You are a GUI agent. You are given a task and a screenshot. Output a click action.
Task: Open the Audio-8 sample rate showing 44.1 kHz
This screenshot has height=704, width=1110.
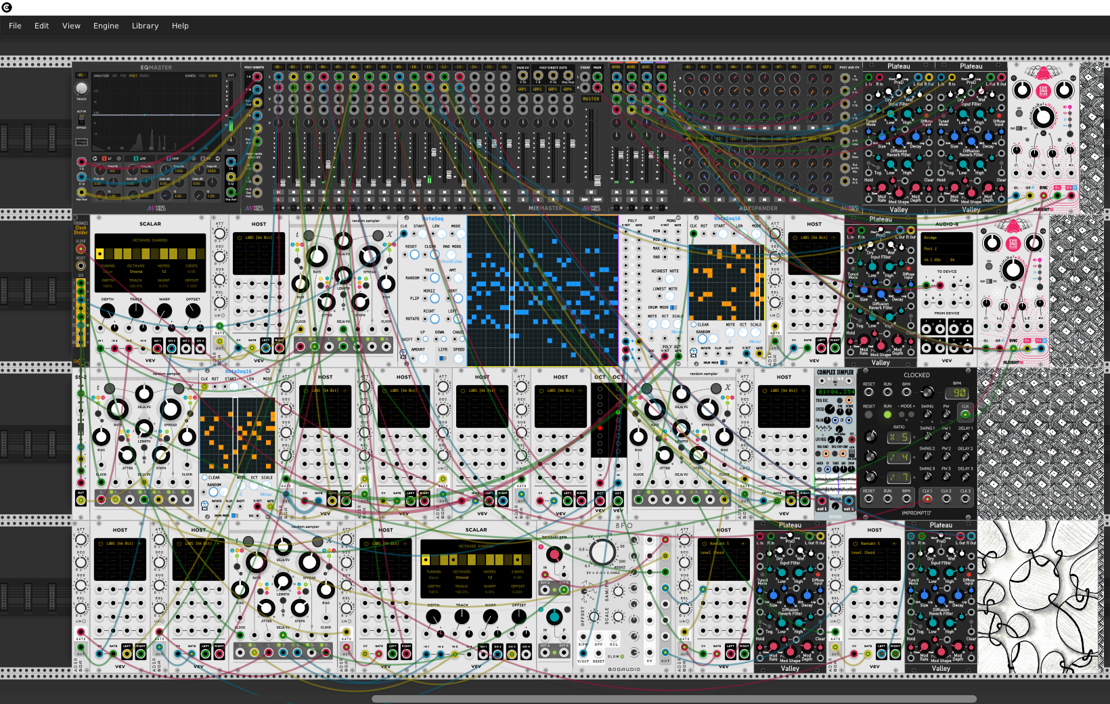934,259
